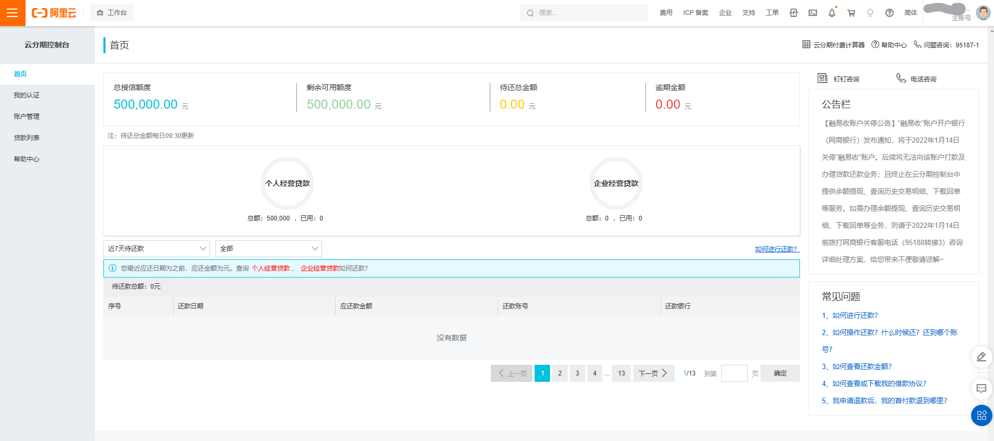Click the 上一页 previous page button
Screen dimensions: 994x441
(x=512, y=373)
